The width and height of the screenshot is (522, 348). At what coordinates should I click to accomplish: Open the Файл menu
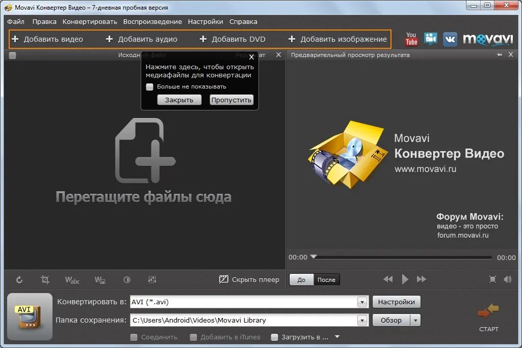(16, 21)
